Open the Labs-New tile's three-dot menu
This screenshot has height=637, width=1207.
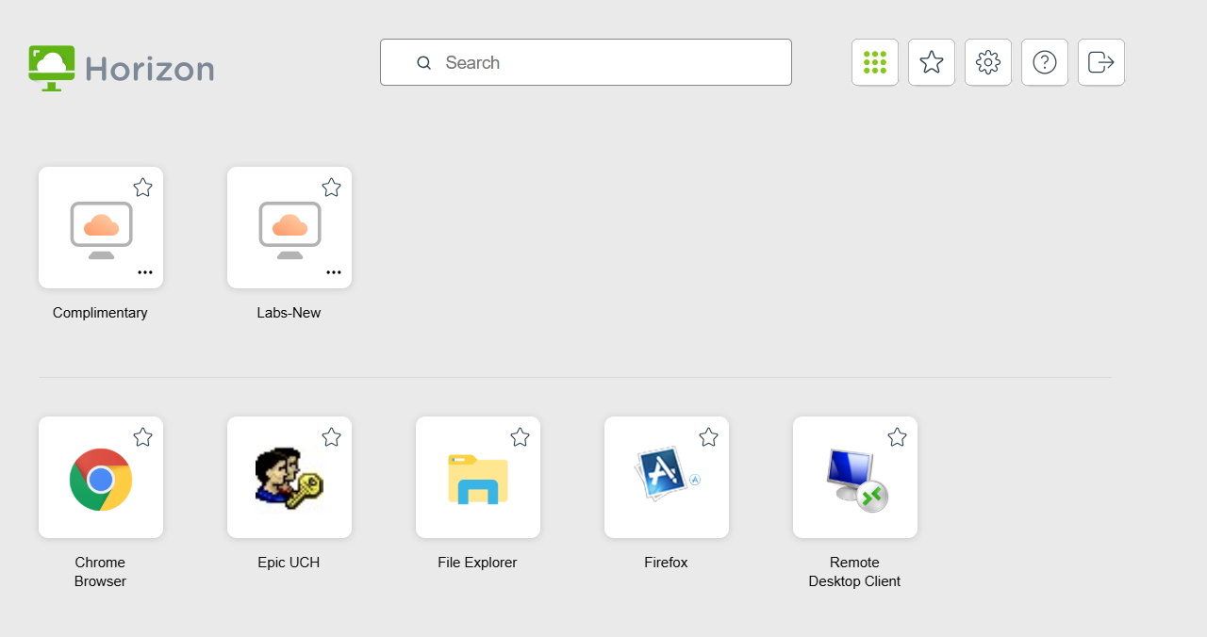(x=334, y=272)
